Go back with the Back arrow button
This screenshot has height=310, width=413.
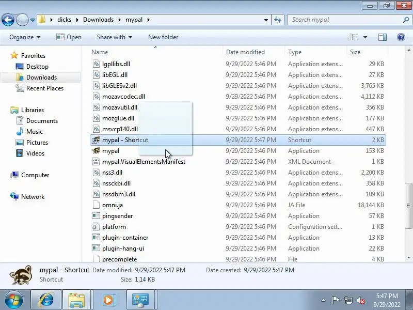tap(8, 20)
